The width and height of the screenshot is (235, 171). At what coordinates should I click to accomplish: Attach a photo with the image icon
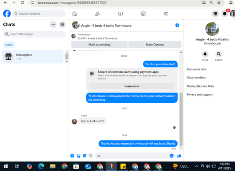[x=78, y=155]
